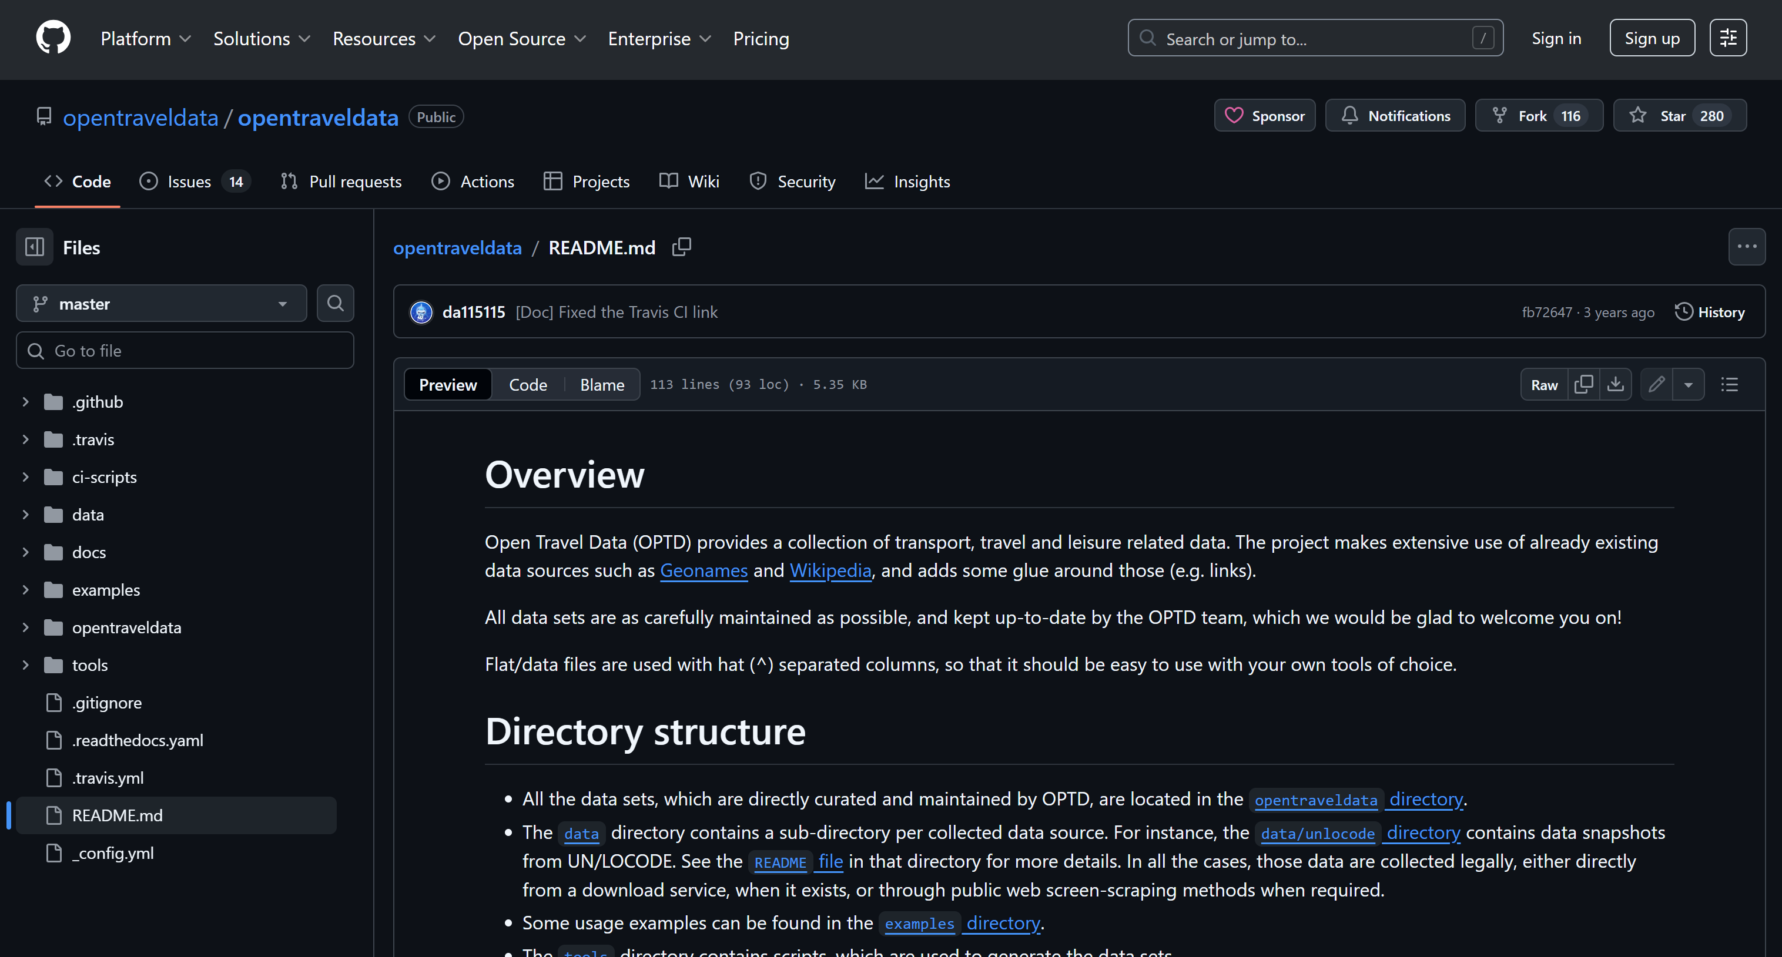
Task: Open the more options kebab menu
Action: click(x=1747, y=246)
